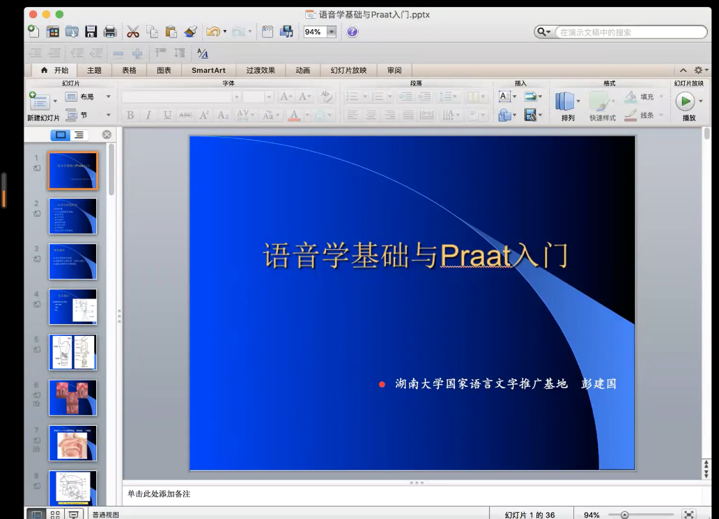The width and height of the screenshot is (719, 519).
Task: Go to next slide using bottom scroll arrows
Action: [x=706, y=474]
